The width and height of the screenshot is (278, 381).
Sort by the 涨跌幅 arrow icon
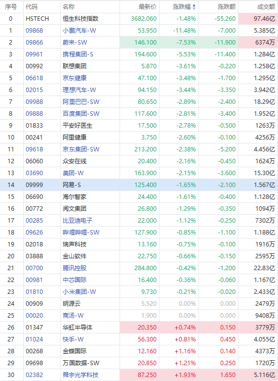(x=194, y=7)
